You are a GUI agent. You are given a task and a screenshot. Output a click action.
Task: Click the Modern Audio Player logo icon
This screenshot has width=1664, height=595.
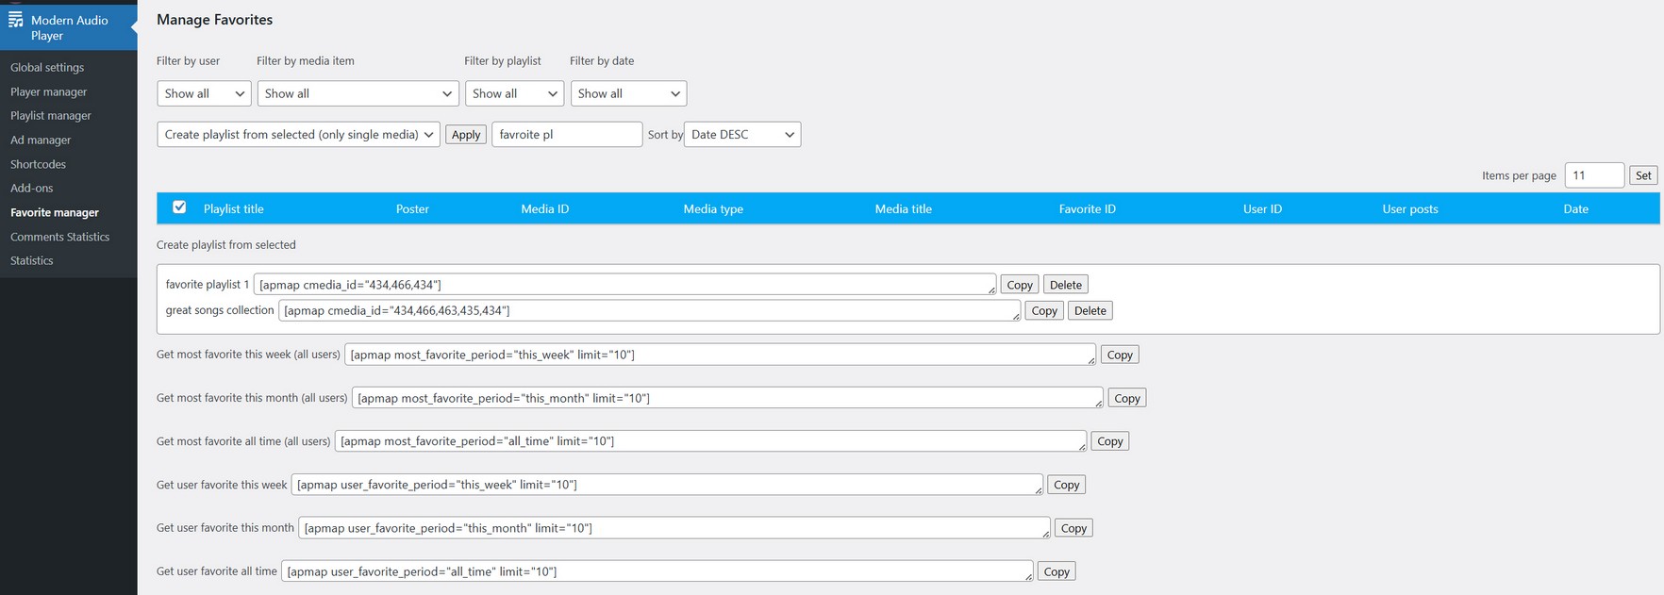pos(16,20)
